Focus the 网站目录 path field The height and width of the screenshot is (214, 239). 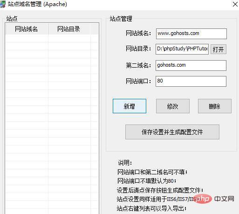tap(182, 49)
